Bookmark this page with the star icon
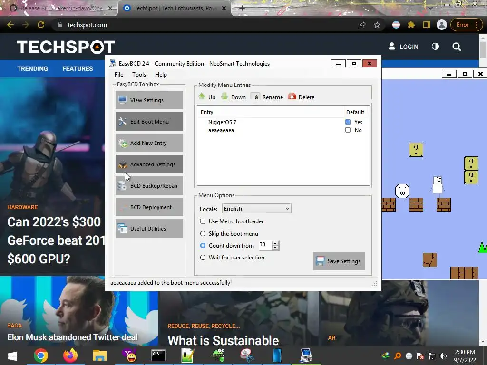Viewport: 487px width, 365px height. 377,25
